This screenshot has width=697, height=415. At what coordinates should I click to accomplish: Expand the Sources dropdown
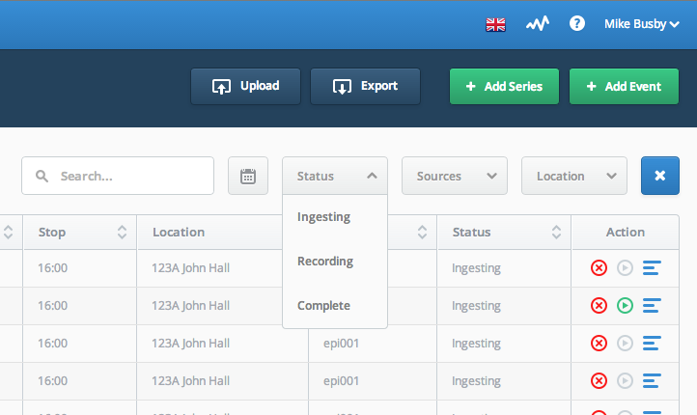(454, 176)
